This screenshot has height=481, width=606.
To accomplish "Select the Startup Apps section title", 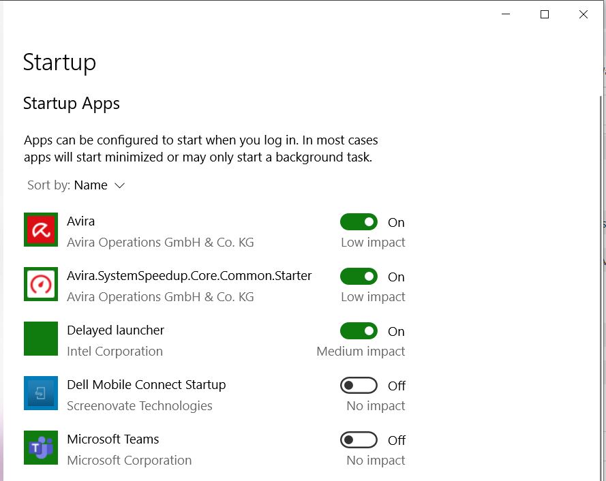I will click(71, 104).
